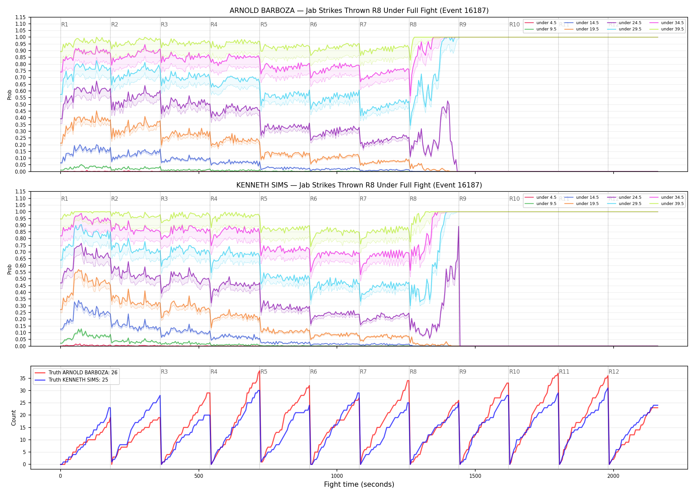Image resolution: width=695 pixels, height=496 pixels.
Task: Click R6 round marker in Sims chart
Action: pos(313,199)
